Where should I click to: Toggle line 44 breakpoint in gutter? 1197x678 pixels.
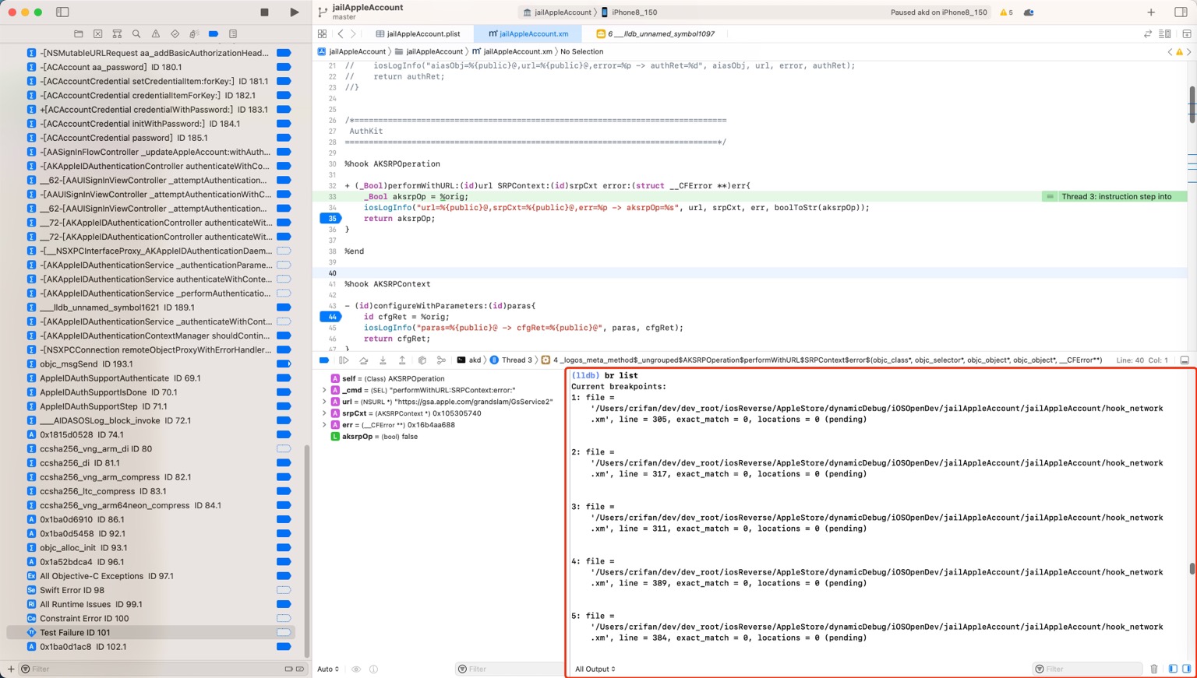pos(331,317)
